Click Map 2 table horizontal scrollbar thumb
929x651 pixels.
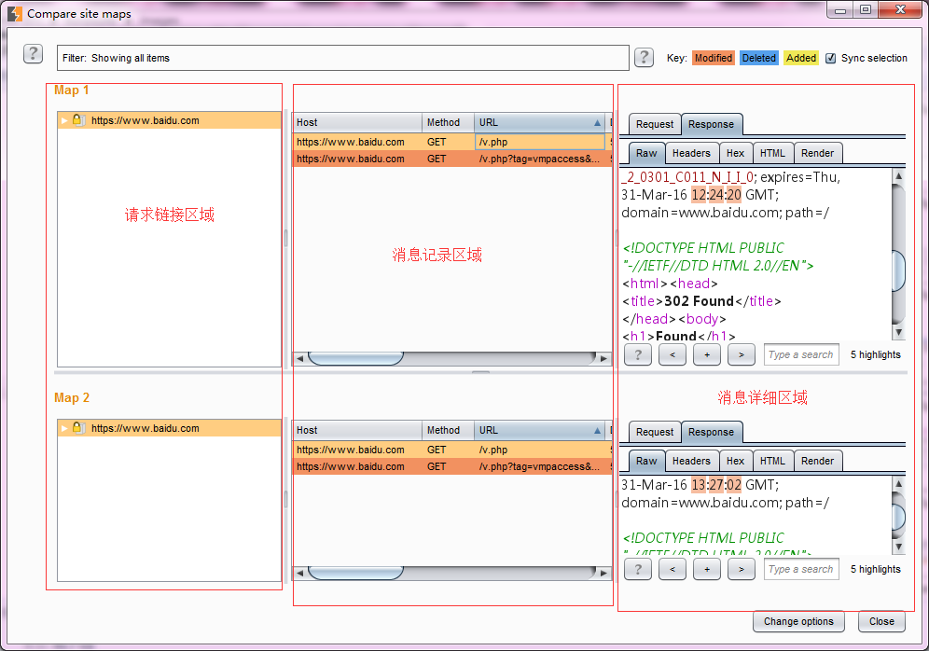tap(355, 573)
